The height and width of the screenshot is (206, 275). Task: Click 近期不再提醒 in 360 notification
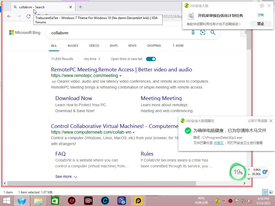(257, 121)
